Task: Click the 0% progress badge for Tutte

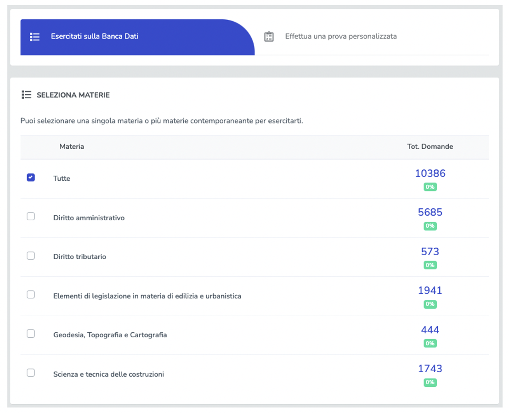Action: click(x=430, y=187)
